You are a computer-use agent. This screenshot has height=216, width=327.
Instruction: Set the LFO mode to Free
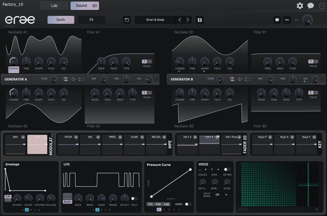[x=67, y=195]
